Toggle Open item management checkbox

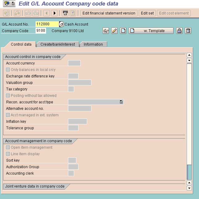click(8, 147)
